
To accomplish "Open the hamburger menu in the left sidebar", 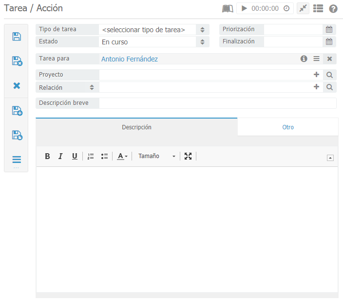I will click(x=17, y=160).
